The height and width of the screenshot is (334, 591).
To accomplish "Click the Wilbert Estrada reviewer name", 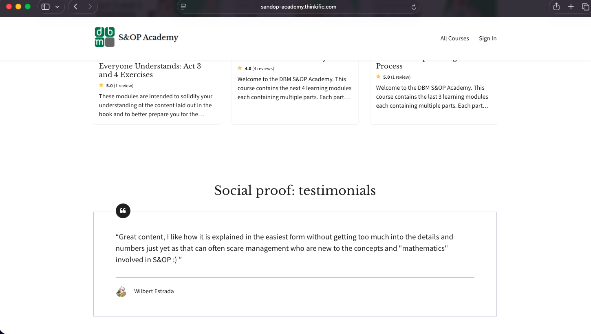I will pyautogui.click(x=154, y=291).
